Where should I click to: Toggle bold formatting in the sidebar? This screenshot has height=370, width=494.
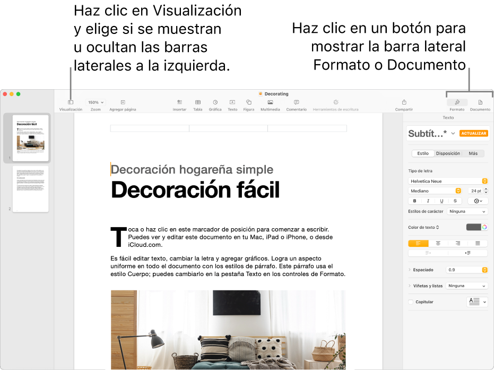(414, 201)
